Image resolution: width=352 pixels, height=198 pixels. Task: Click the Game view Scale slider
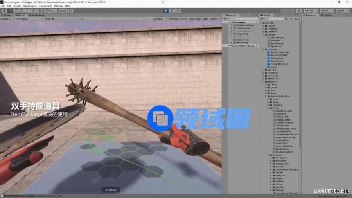pyautogui.click(x=66, y=18)
